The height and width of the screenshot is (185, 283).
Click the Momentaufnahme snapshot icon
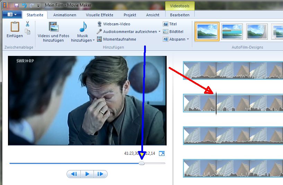(99, 39)
